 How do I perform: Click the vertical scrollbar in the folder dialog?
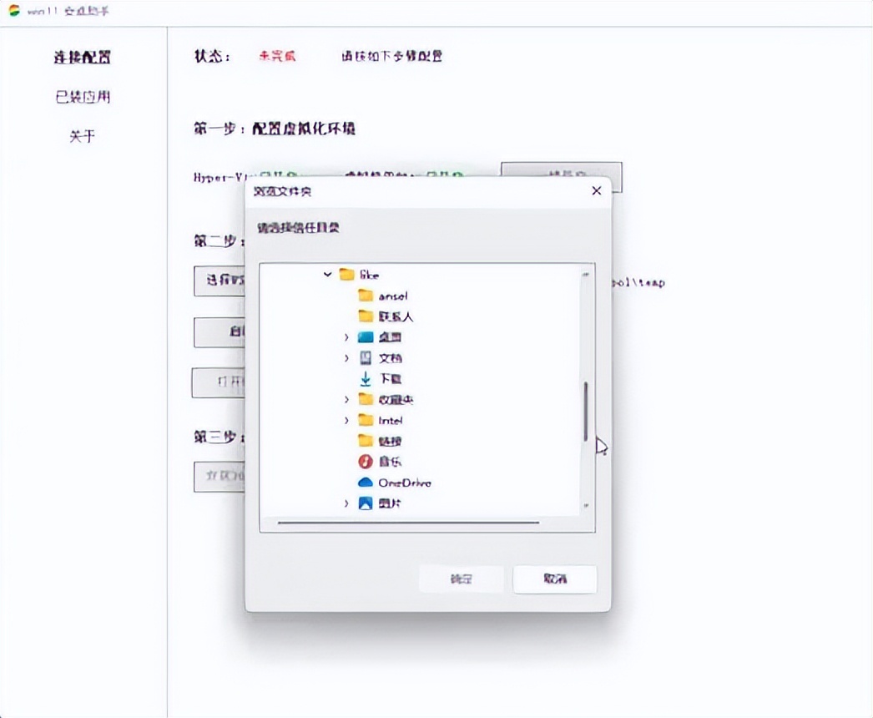point(584,409)
